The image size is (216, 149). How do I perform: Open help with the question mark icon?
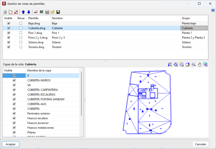(x=213, y=10)
